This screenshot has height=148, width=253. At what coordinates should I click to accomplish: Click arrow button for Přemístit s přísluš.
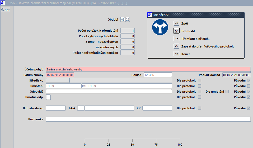[x=176, y=39]
